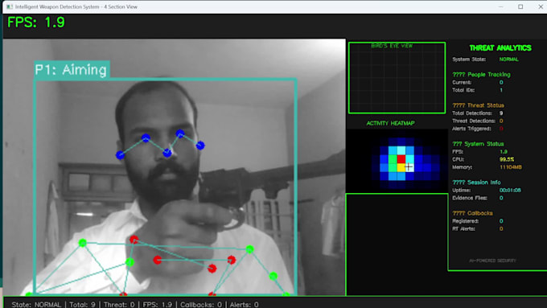Screen dimensions: 547x308
Task: Click the large green 'FPS: 1.9' overlay
Action: coord(36,23)
